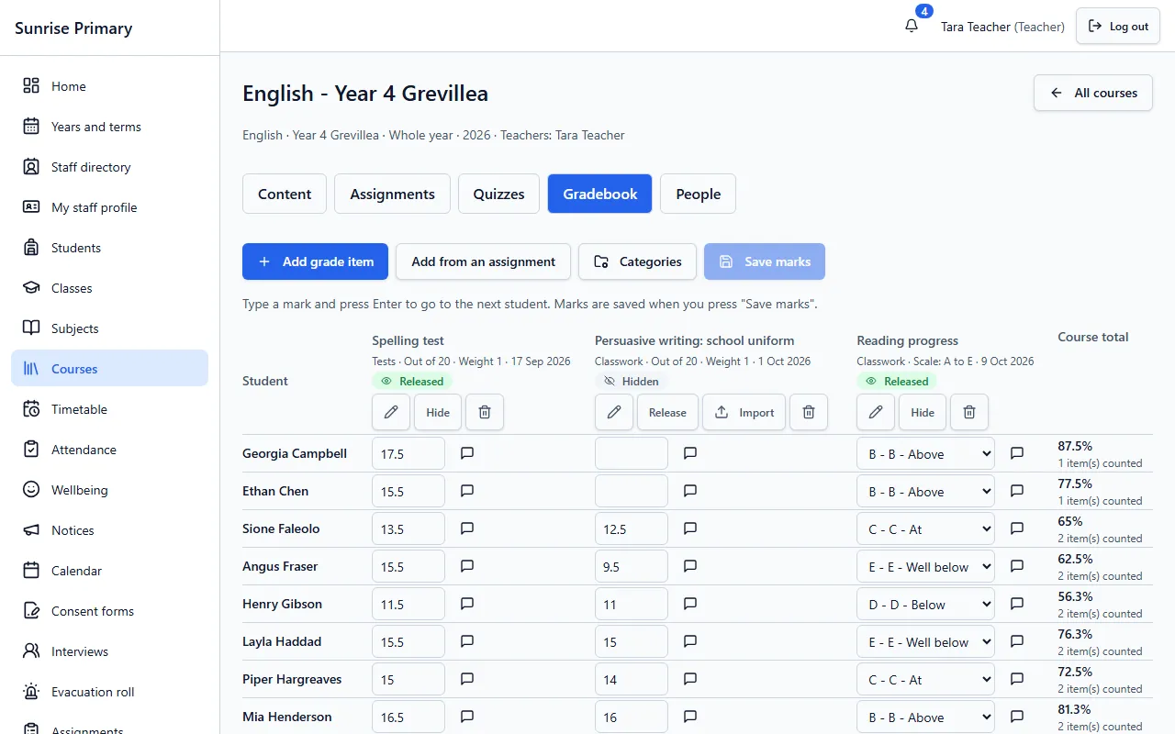Viewport: 1175px width, 734px height.
Task: Delete the Spelling test grade item
Action: pos(485,413)
